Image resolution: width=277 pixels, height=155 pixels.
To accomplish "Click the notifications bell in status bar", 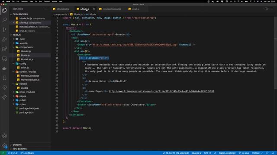I will pos(273,153).
